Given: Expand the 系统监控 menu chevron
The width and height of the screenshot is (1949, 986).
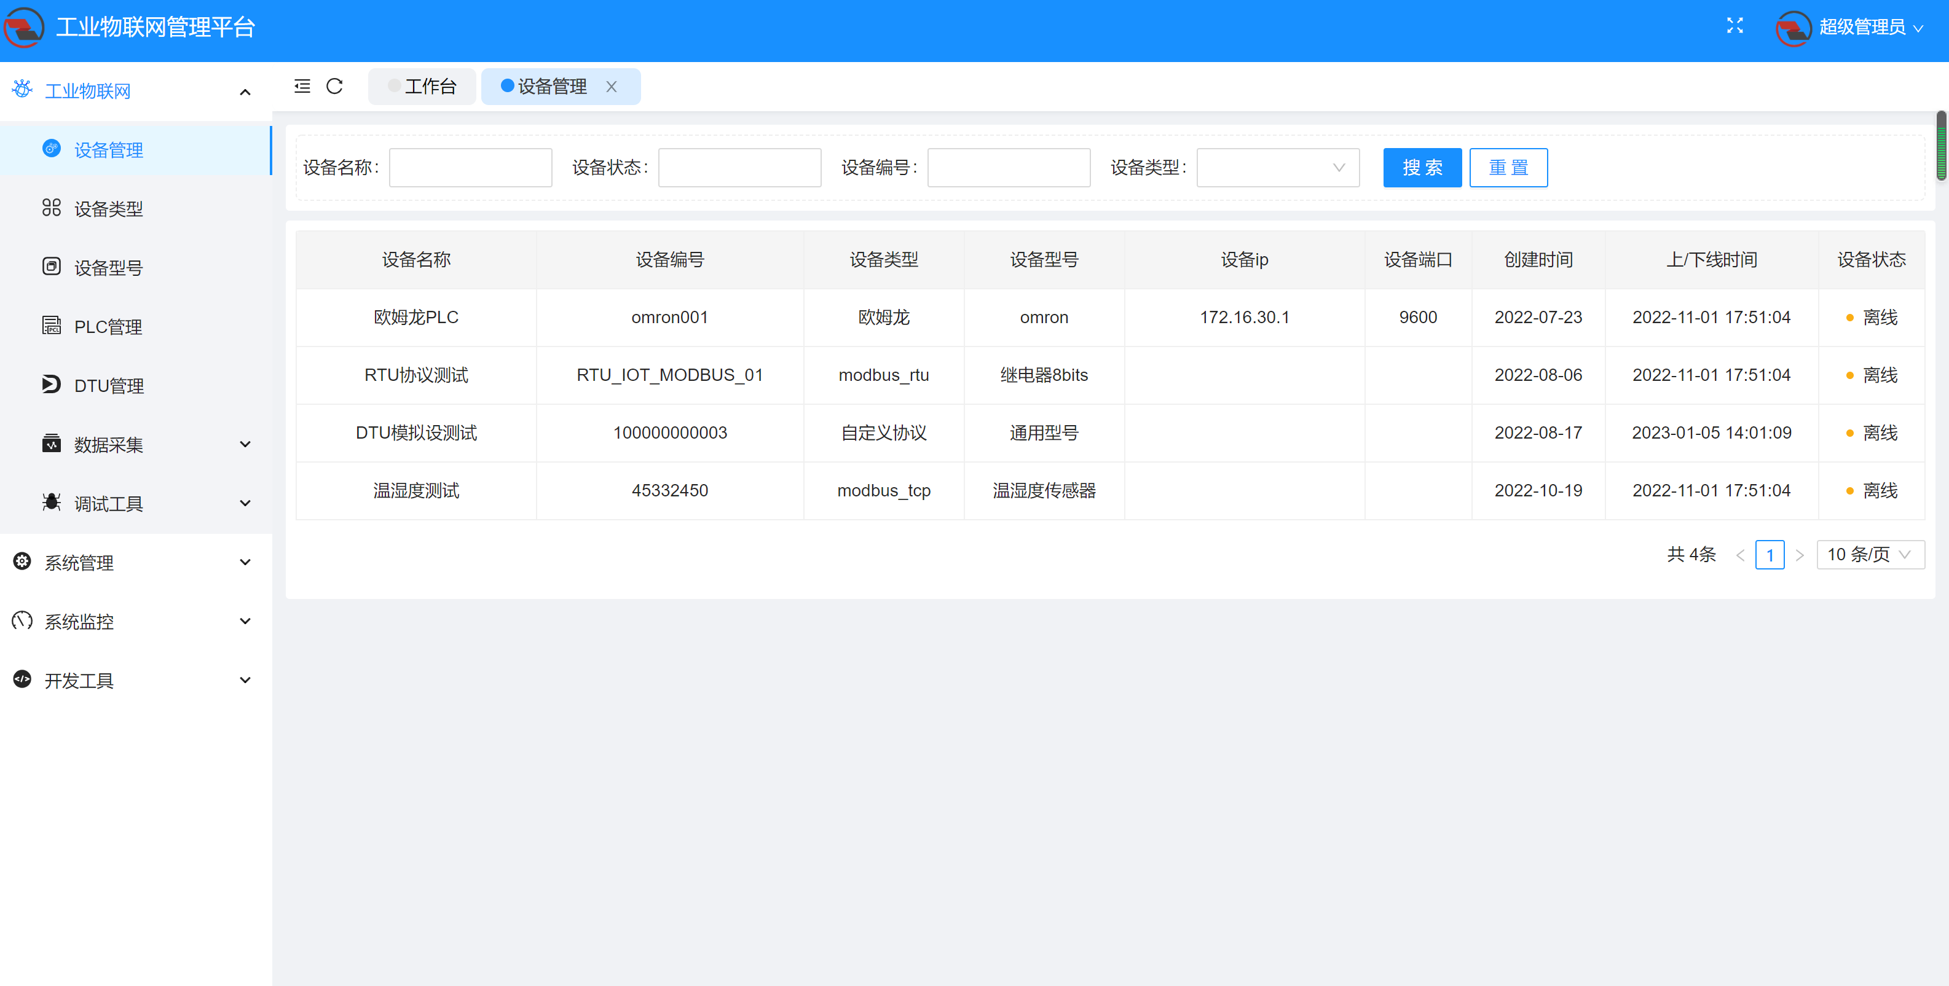Looking at the screenshot, I should click(x=245, y=621).
